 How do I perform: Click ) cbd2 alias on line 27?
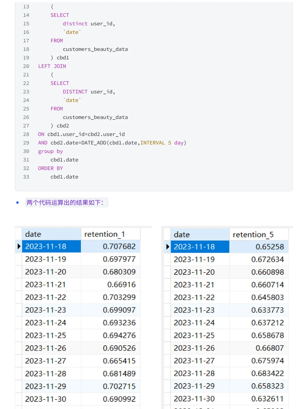(60, 126)
